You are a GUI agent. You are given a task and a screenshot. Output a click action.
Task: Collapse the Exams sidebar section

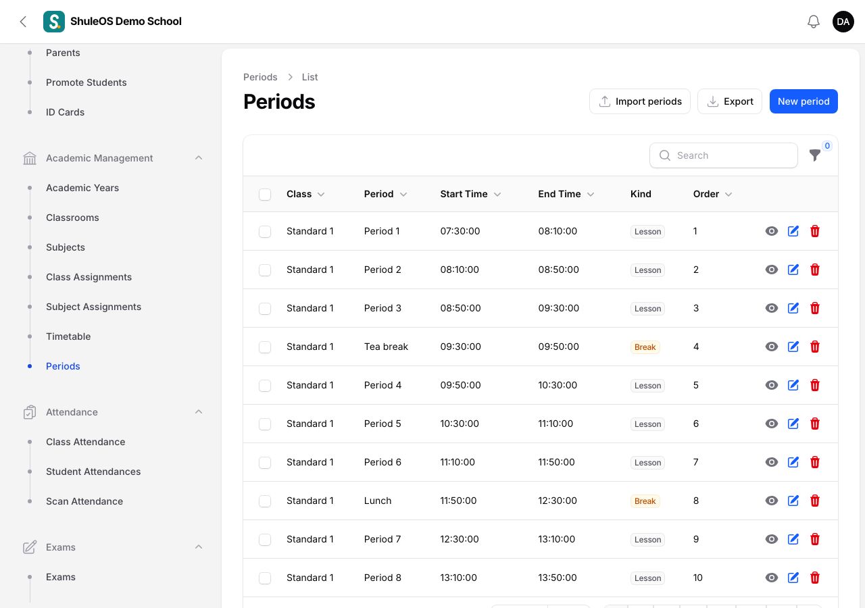click(199, 547)
